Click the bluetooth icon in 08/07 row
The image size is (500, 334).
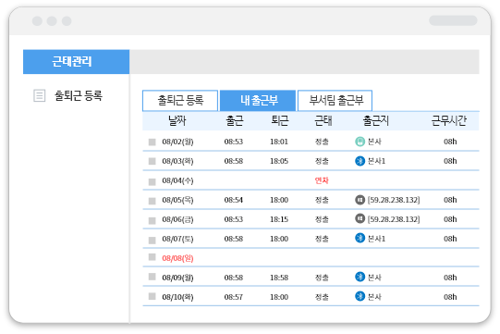(x=360, y=238)
